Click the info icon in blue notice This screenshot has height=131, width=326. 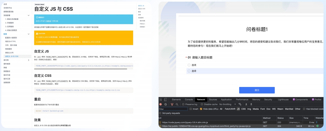point(37,17)
